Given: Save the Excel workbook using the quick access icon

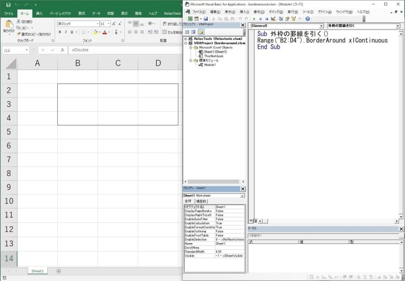Looking at the screenshot, I should click(x=8, y=5).
